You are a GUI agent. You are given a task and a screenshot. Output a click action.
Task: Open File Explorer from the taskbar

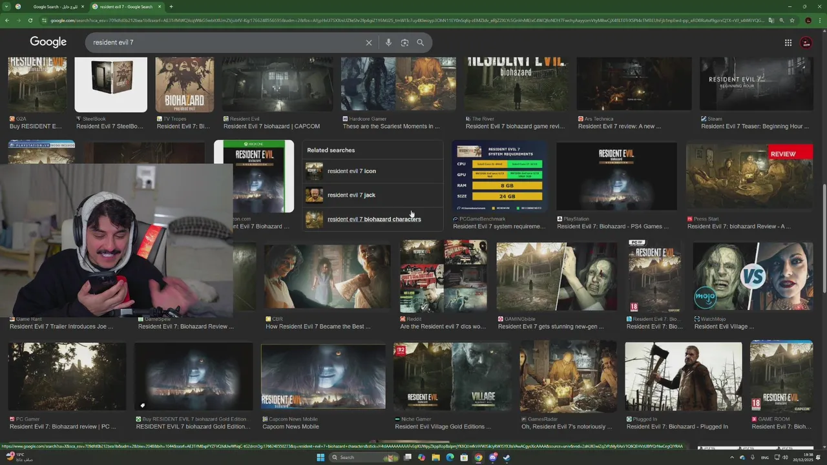436,457
